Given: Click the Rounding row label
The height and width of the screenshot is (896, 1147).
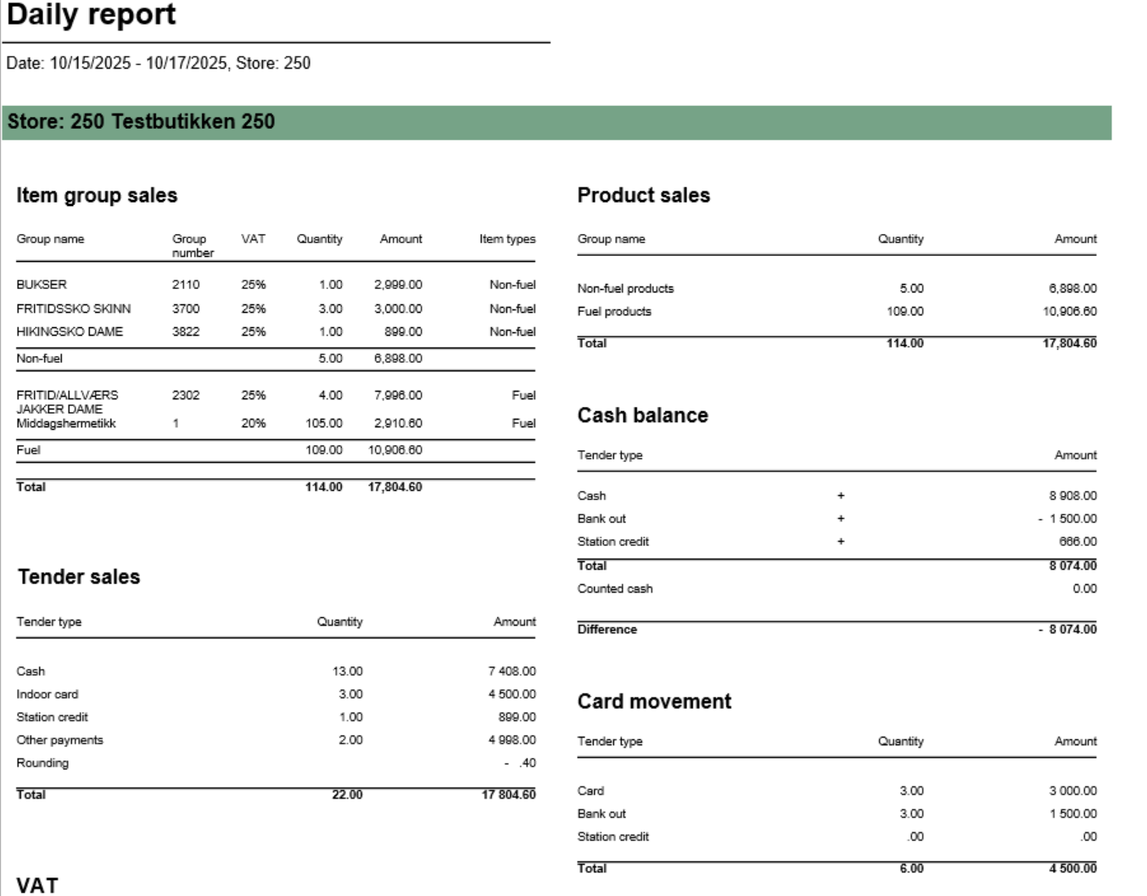Looking at the screenshot, I should [x=42, y=763].
